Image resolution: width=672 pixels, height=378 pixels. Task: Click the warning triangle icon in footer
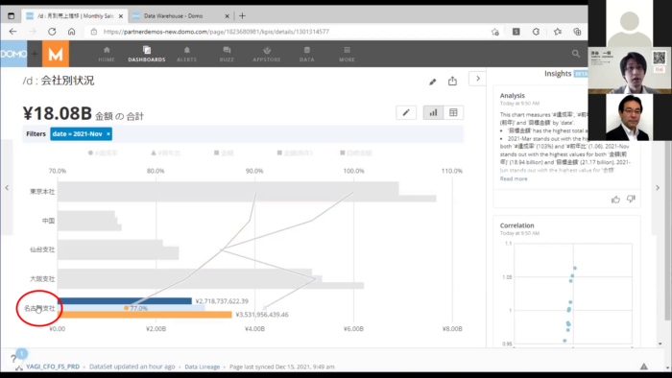click(644, 366)
